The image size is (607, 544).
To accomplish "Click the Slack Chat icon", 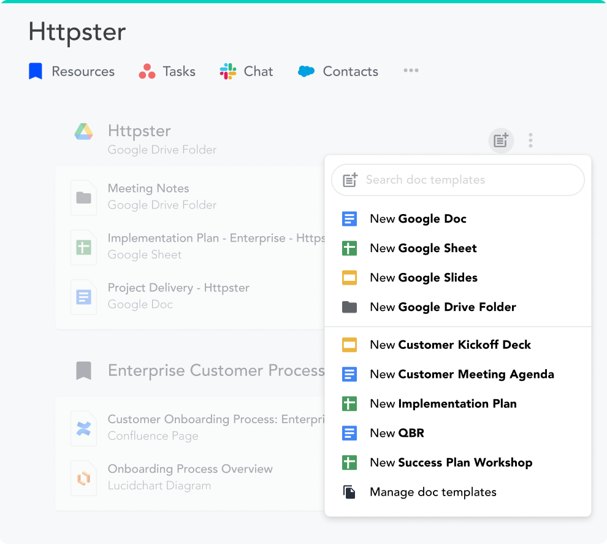I will tap(228, 71).
